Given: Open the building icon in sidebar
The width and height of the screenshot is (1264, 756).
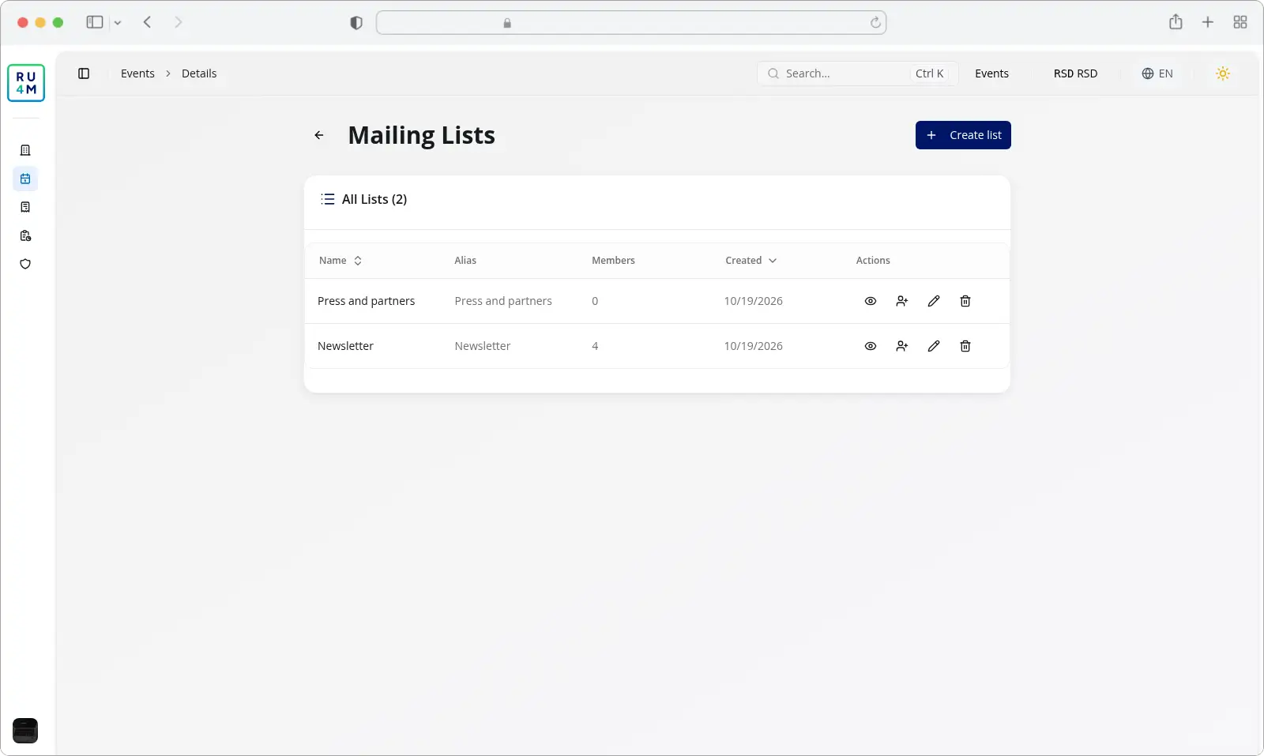Looking at the screenshot, I should click(25, 150).
